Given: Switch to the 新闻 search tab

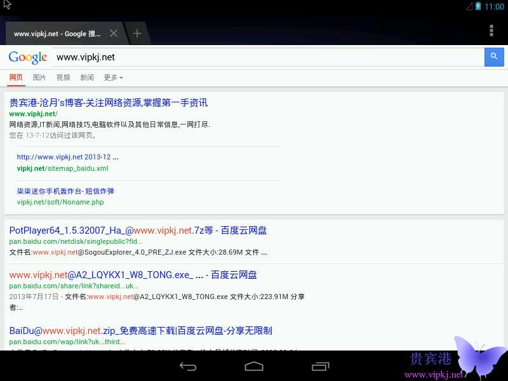Looking at the screenshot, I should tap(87, 77).
